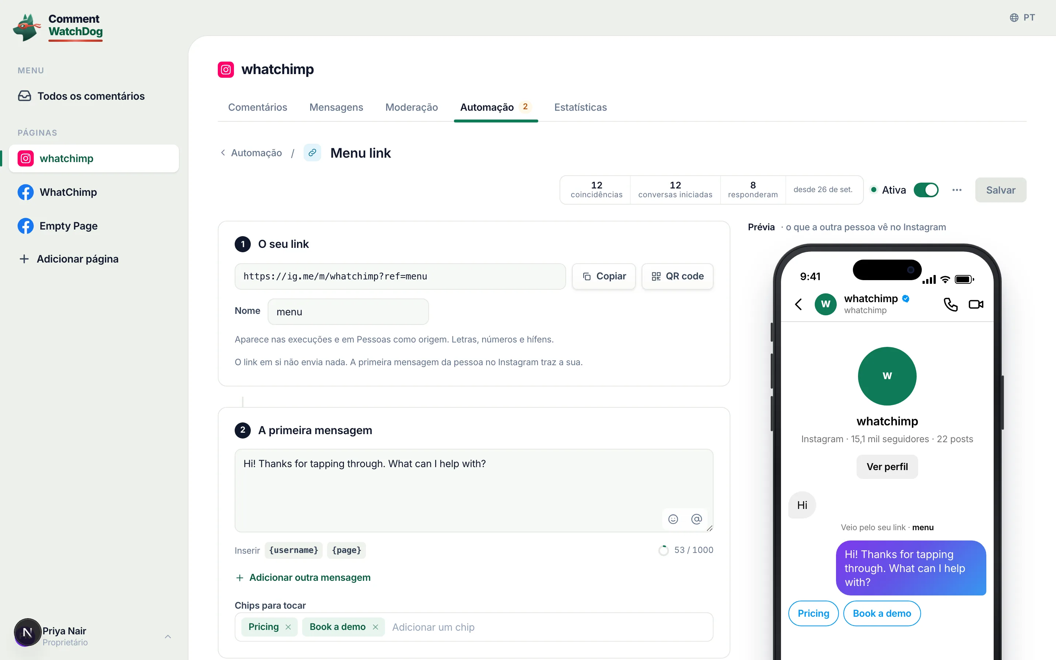Viewport: 1056px width, 660px height.
Task: Toggle the Ativa automation switch
Action: pos(926,190)
